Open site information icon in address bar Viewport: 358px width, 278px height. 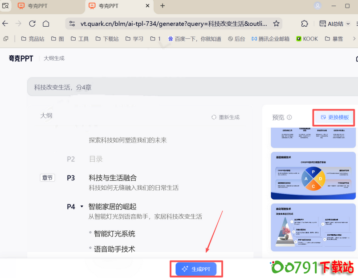[x=72, y=24]
